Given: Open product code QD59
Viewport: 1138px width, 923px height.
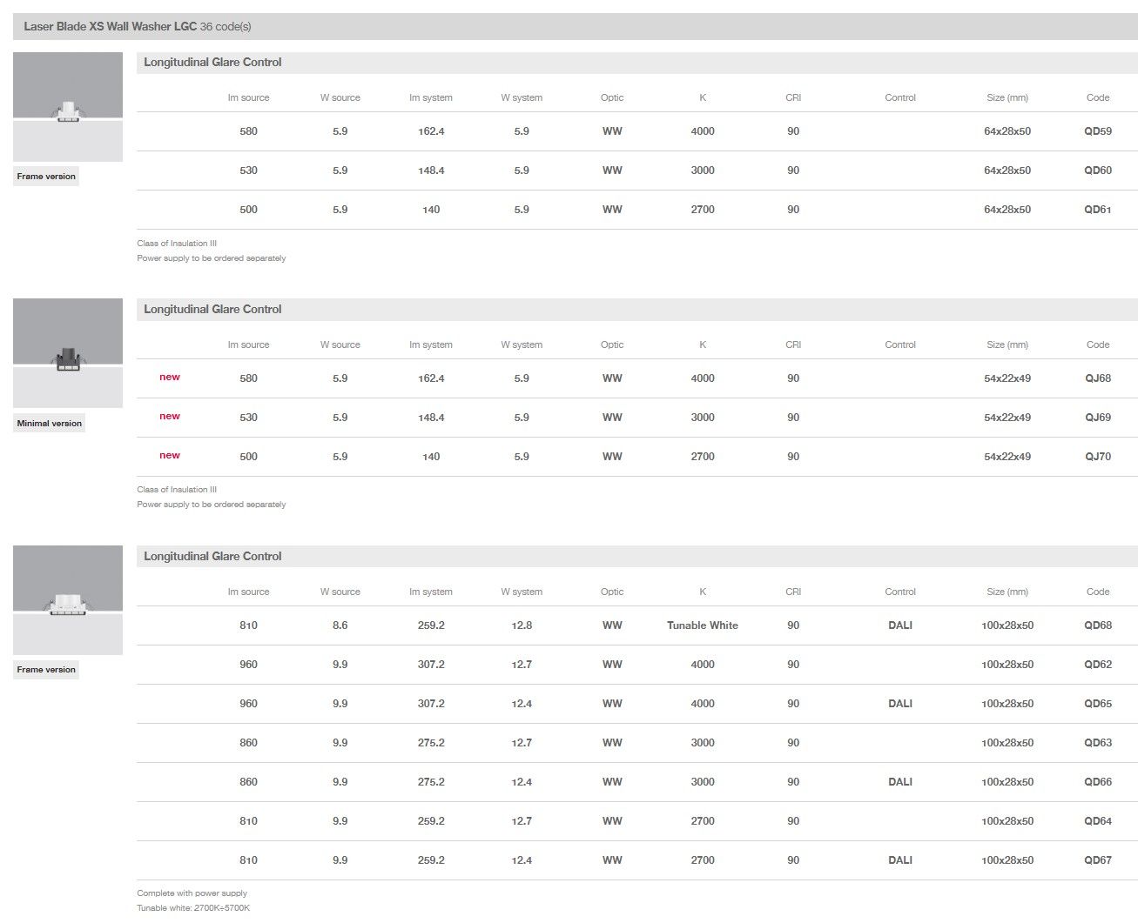Looking at the screenshot, I should point(1097,131).
